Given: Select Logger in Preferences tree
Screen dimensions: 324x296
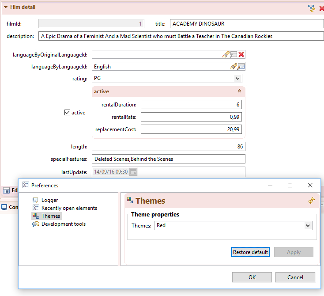Looking at the screenshot, I should 49,200.
